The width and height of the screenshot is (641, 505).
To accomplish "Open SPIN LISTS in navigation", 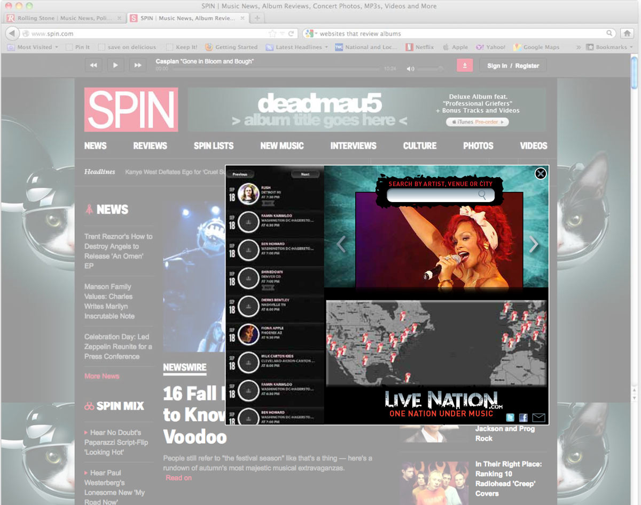I will (x=214, y=146).
